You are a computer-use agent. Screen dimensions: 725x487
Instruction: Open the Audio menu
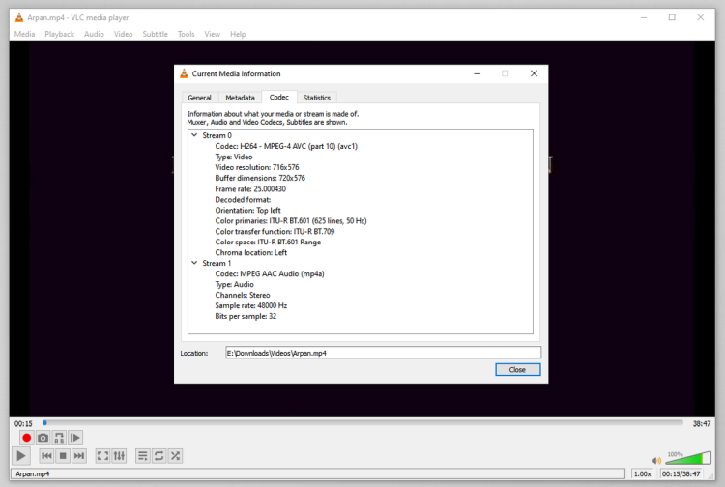[94, 34]
